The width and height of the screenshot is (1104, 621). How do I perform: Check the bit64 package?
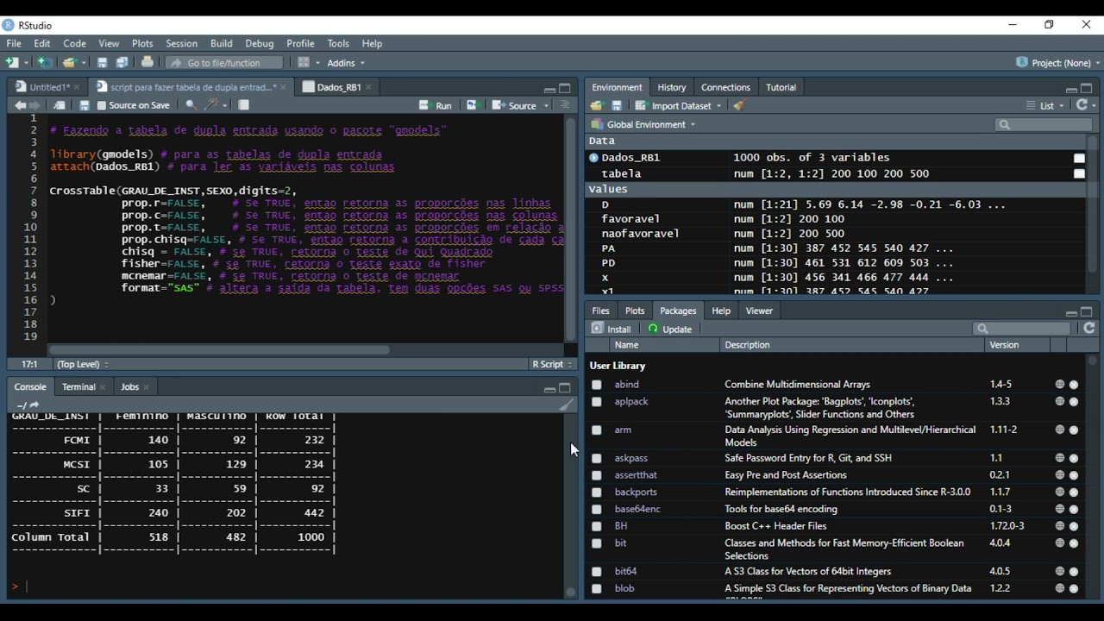[596, 571]
